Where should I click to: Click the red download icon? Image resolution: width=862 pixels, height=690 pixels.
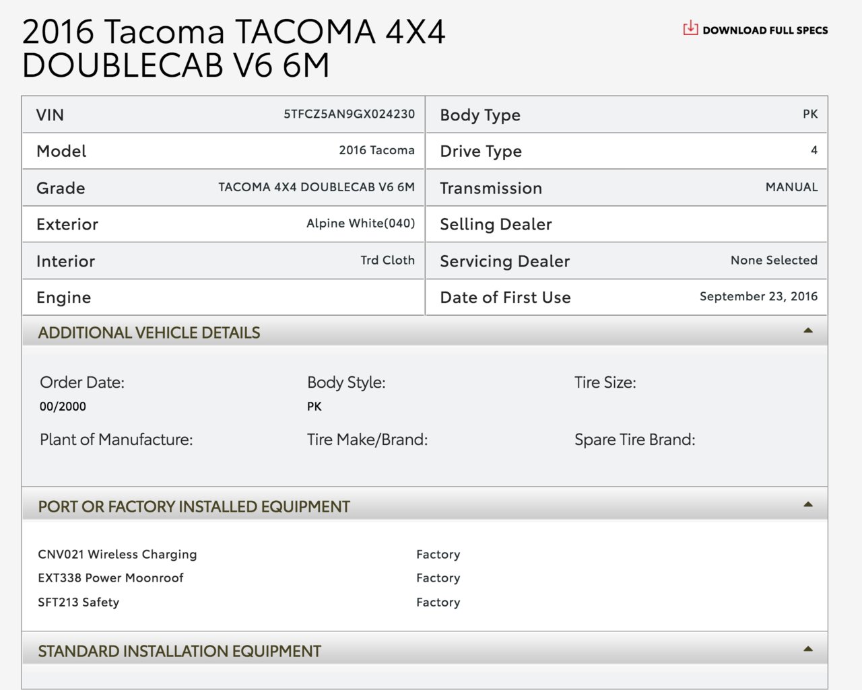point(690,28)
